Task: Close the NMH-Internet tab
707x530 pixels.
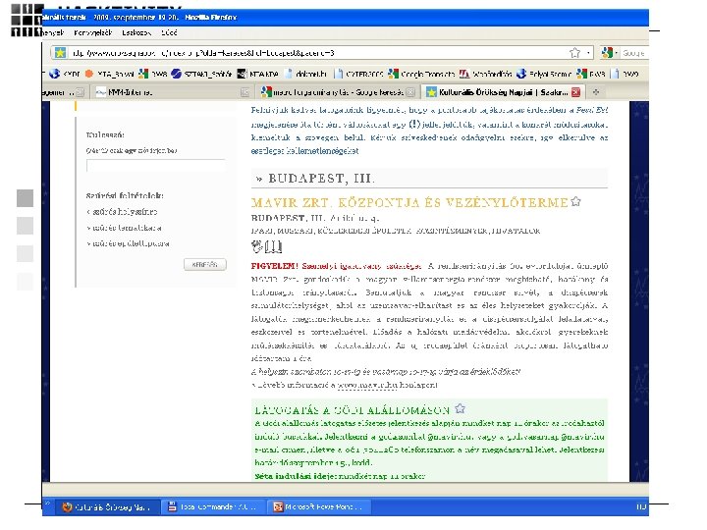Action: [245, 92]
